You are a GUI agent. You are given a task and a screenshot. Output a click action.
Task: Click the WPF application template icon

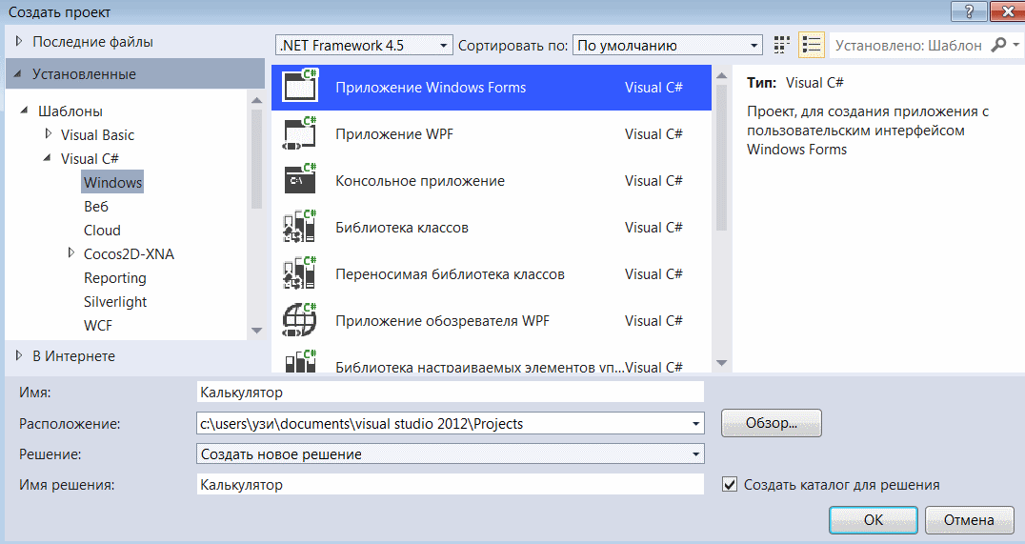point(300,133)
